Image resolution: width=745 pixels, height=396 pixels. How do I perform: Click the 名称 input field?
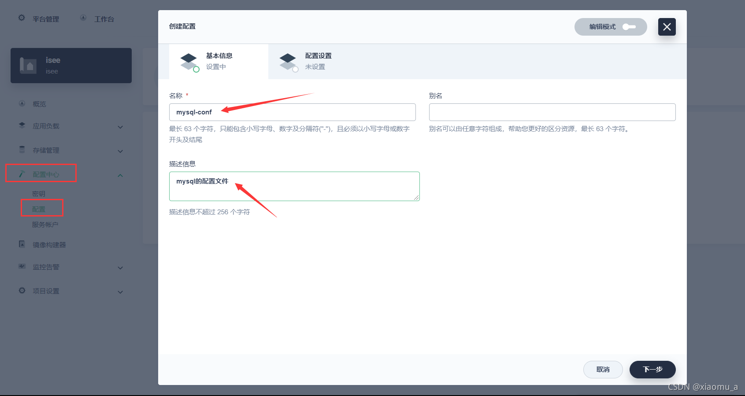coord(292,112)
